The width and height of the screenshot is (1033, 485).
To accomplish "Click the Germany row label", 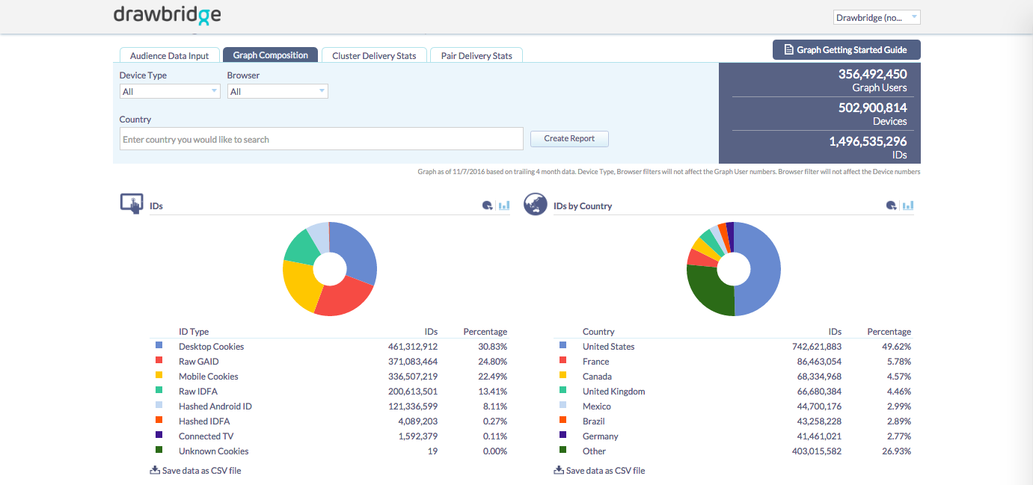I will 601,436.
